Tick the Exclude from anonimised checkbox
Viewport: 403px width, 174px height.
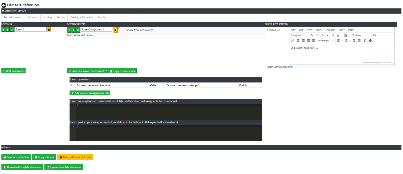coord(120,29)
